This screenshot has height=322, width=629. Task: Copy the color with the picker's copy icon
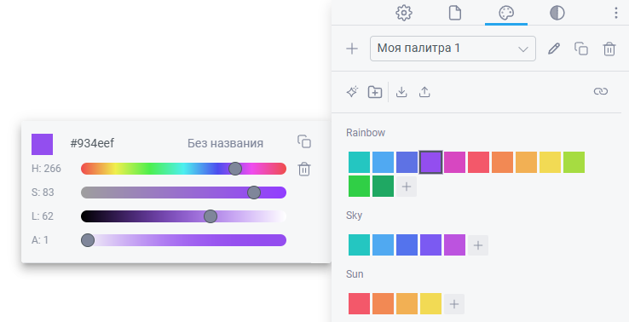(x=304, y=141)
